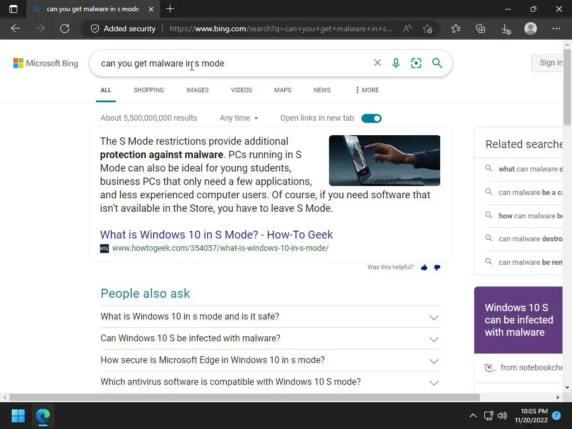The height and width of the screenshot is (429, 572).
Task: Open volume control tray icon
Action: (502, 416)
